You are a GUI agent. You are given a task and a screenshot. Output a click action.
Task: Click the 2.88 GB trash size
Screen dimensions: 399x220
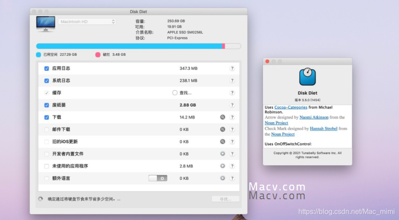point(188,105)
